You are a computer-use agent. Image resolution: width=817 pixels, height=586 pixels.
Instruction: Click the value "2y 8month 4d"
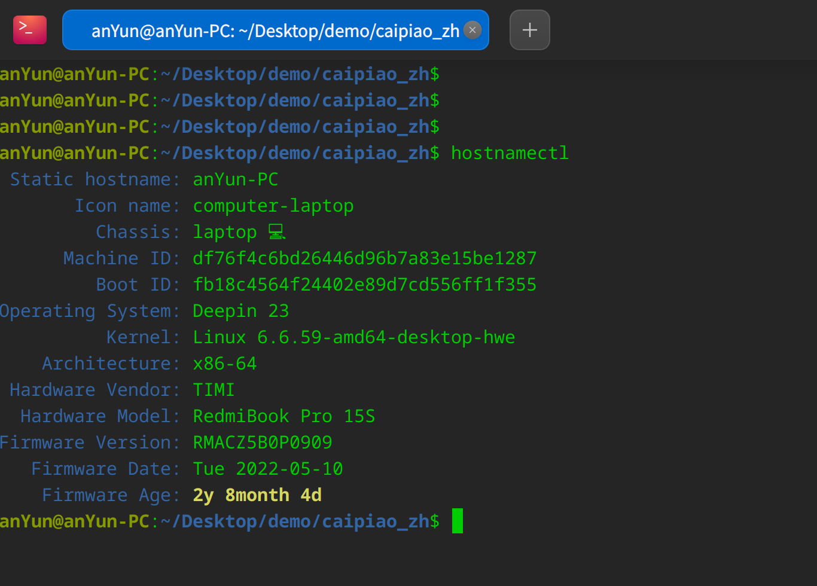[257, 495]
